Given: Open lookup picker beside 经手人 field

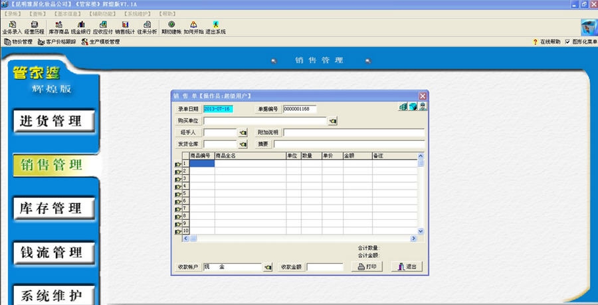Looking at the screenshot, I should 243,132.
